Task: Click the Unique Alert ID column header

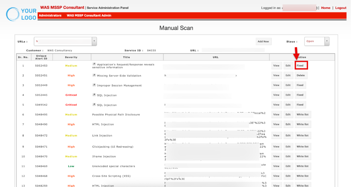Action: click(x=41, y=57)
